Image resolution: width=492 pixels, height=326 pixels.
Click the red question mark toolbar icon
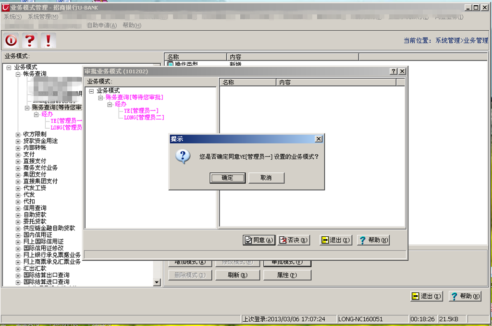point(30,40)
